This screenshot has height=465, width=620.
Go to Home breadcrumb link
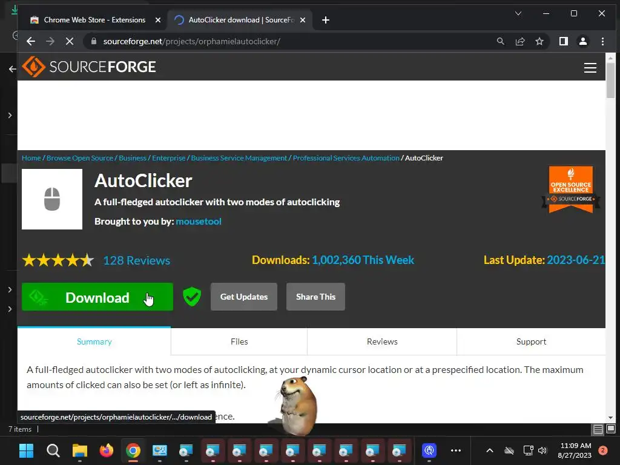click(31, 158)
